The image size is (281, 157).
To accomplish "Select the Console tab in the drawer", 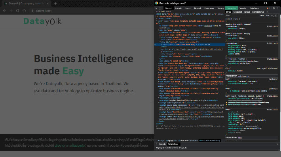I will 162,144.
